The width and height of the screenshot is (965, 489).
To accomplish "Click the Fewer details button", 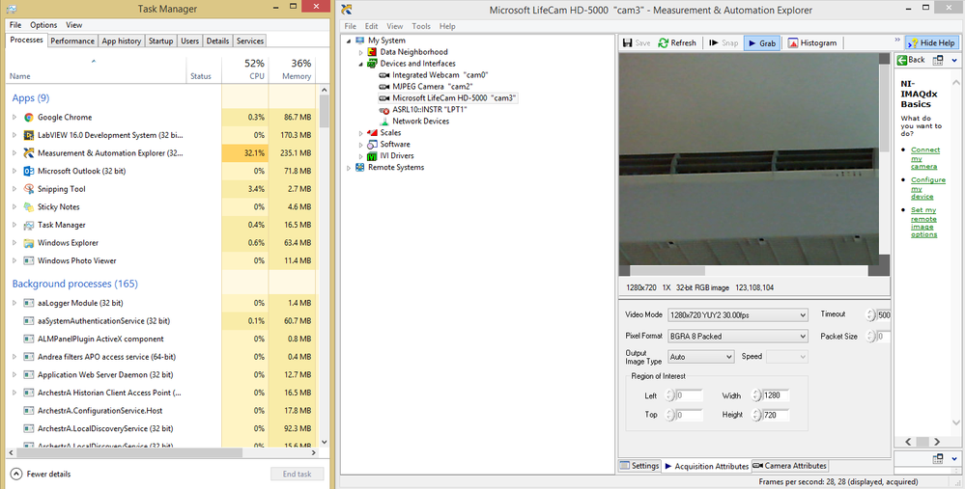I will [x=41, y=475].
